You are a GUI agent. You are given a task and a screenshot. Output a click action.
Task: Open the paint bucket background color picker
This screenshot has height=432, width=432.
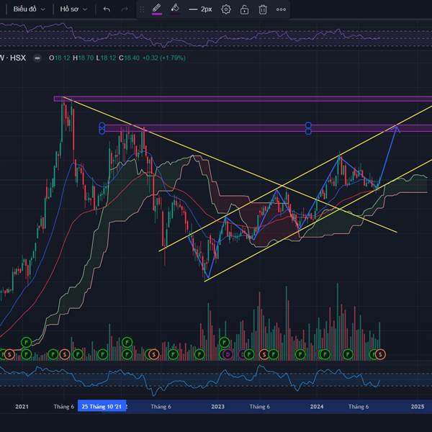pos(175,9)
